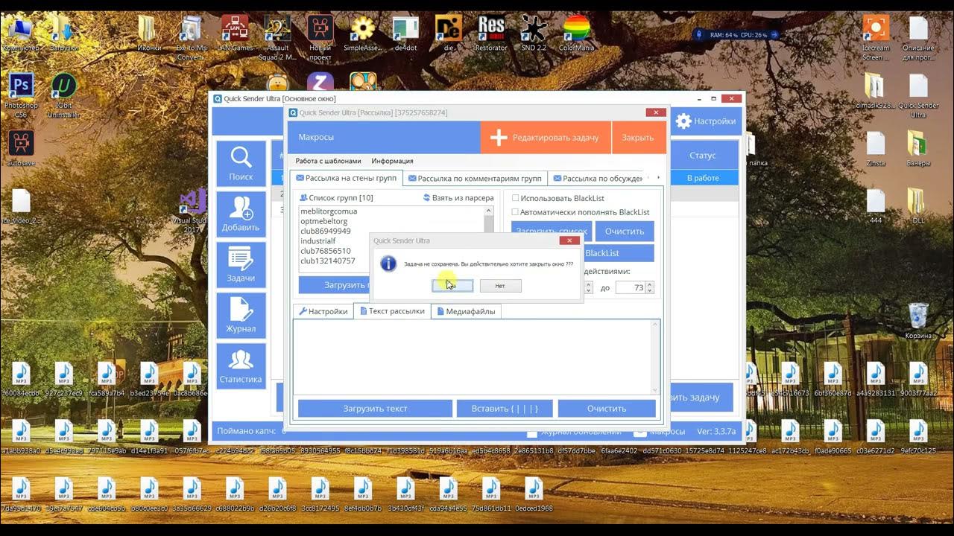Switch to Рассылка по обсуждениям tab
This screenshot has height=536, width=954.
point(598,179)
